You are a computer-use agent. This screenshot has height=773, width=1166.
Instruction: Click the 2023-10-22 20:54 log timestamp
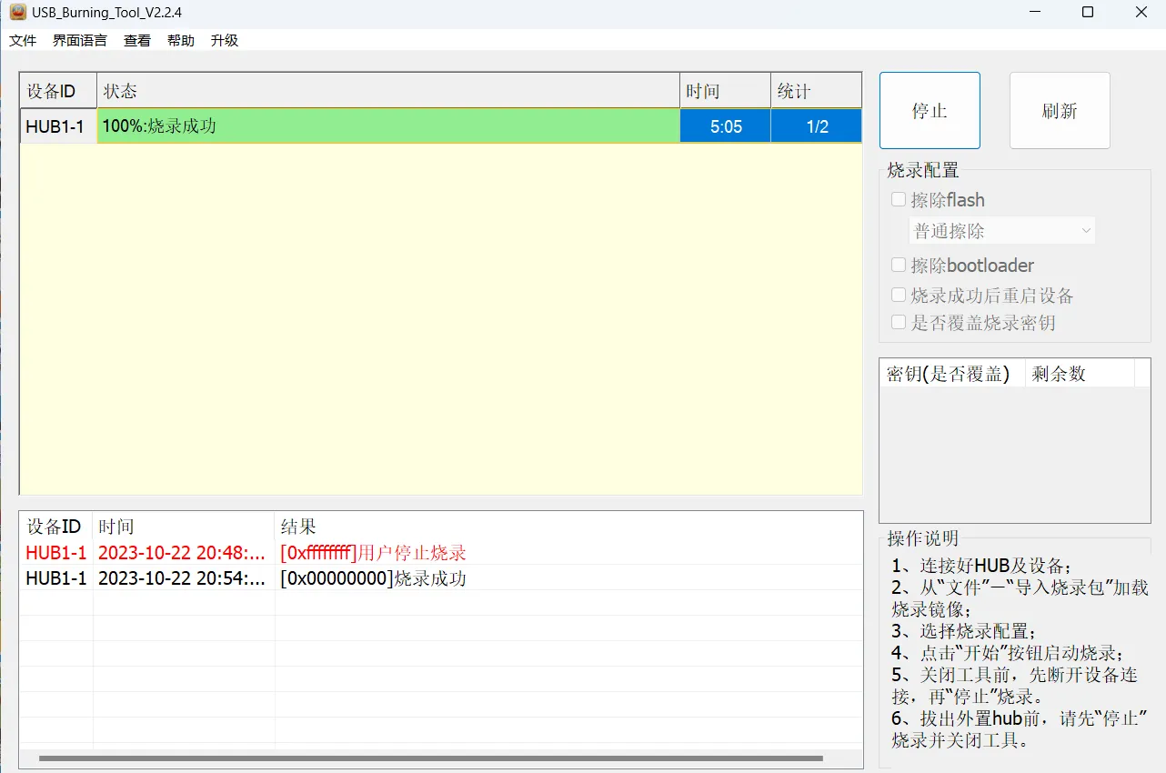click(182, 578)
